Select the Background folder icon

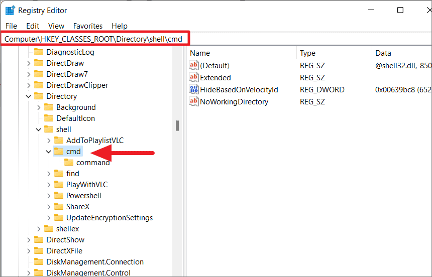(x=49, y=107)
